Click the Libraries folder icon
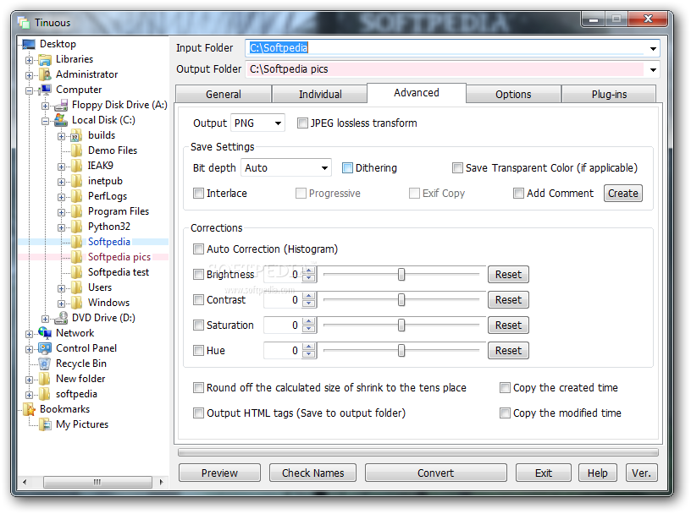Image resolution: width=691 pixels, height=514 pixels. coord(45,59)
